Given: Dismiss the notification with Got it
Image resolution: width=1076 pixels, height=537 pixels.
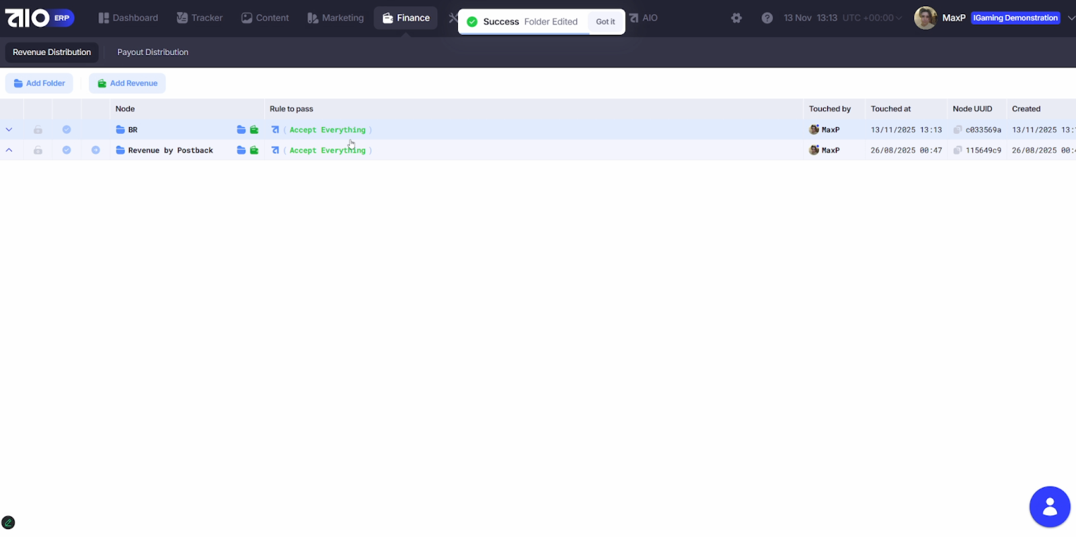Looking at the screenshot, I should pos(605,22).
